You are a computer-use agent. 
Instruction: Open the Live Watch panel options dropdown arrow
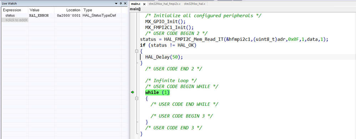click(116, 4)
